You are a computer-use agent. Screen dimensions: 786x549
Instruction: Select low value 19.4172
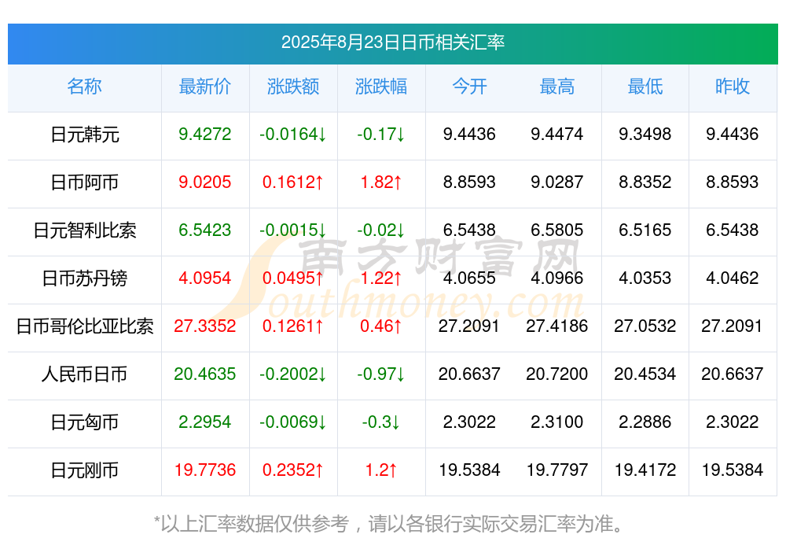[x=645, y=470]
